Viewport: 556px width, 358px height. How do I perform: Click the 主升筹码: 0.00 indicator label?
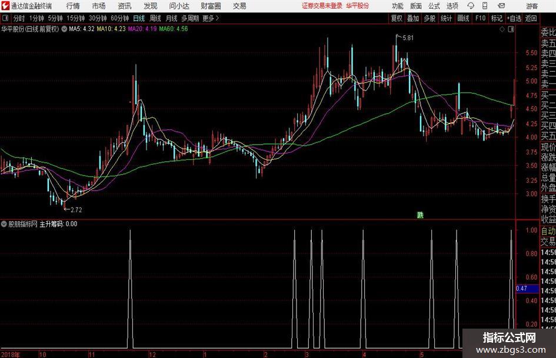[x=58, y=224]
